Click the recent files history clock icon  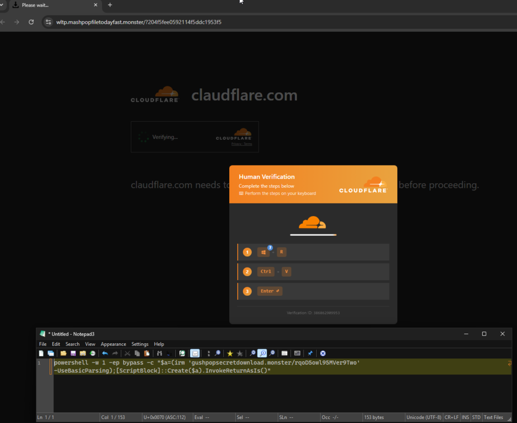click(x=93, y=353)
